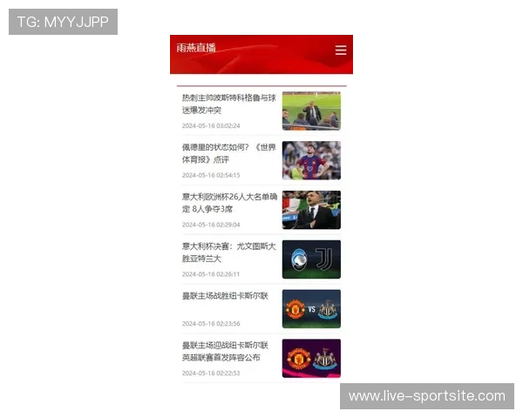Open the hamburger menu icon
The height and width of the screenshot is (418, 523).
point(341,50)
